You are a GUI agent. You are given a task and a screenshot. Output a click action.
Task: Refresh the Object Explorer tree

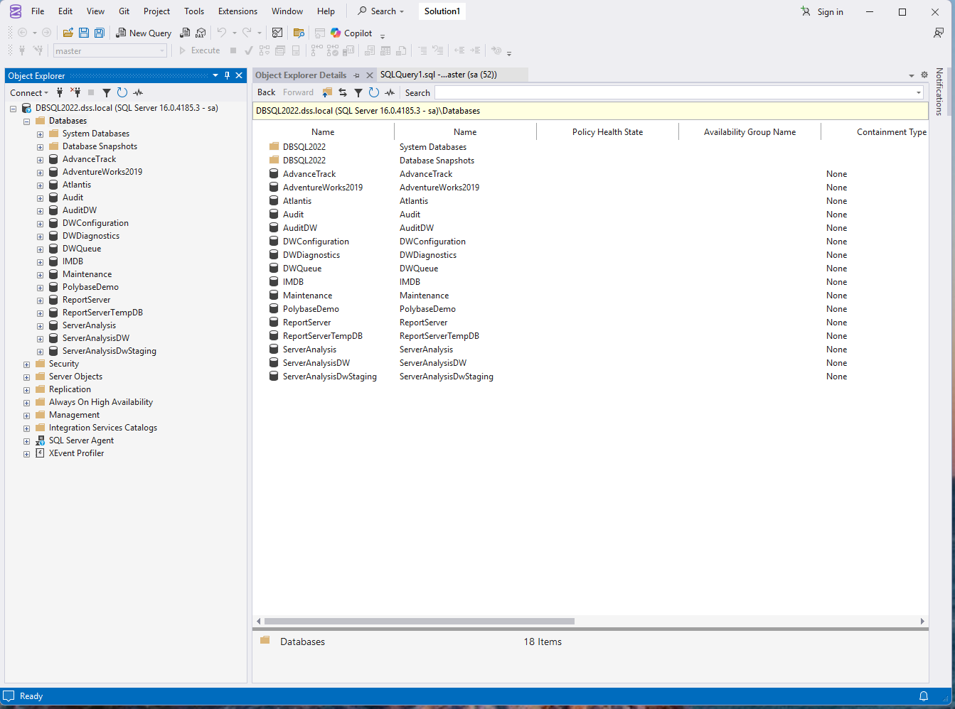point(121,92)
